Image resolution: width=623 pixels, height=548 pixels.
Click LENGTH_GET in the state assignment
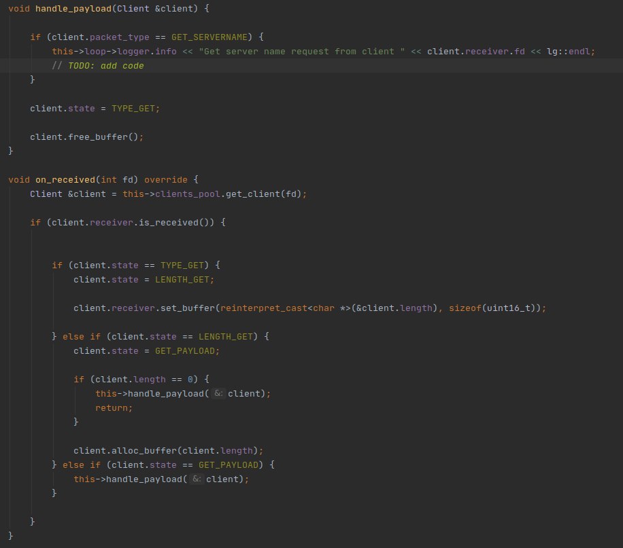pos(182,280)
